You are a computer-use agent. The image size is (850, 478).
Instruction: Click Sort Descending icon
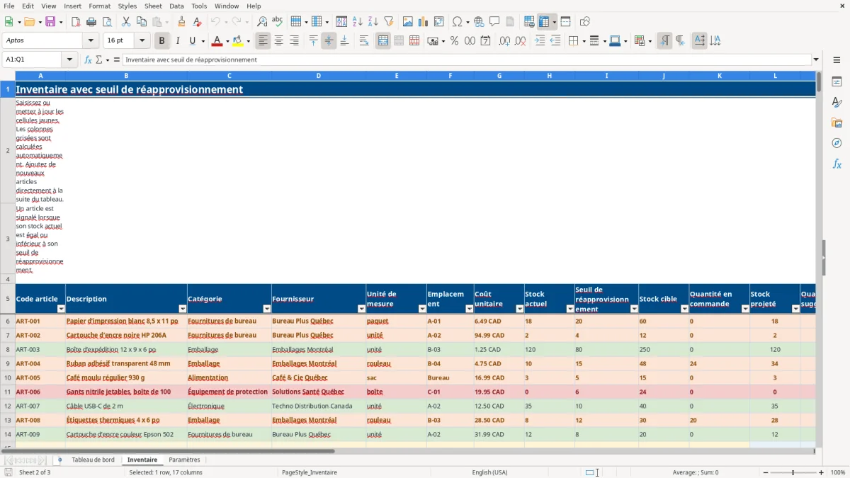373,22
